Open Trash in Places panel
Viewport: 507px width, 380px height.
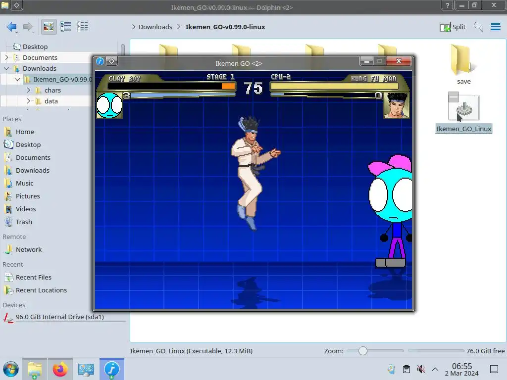pyautogui.click(x=24, y=222)
